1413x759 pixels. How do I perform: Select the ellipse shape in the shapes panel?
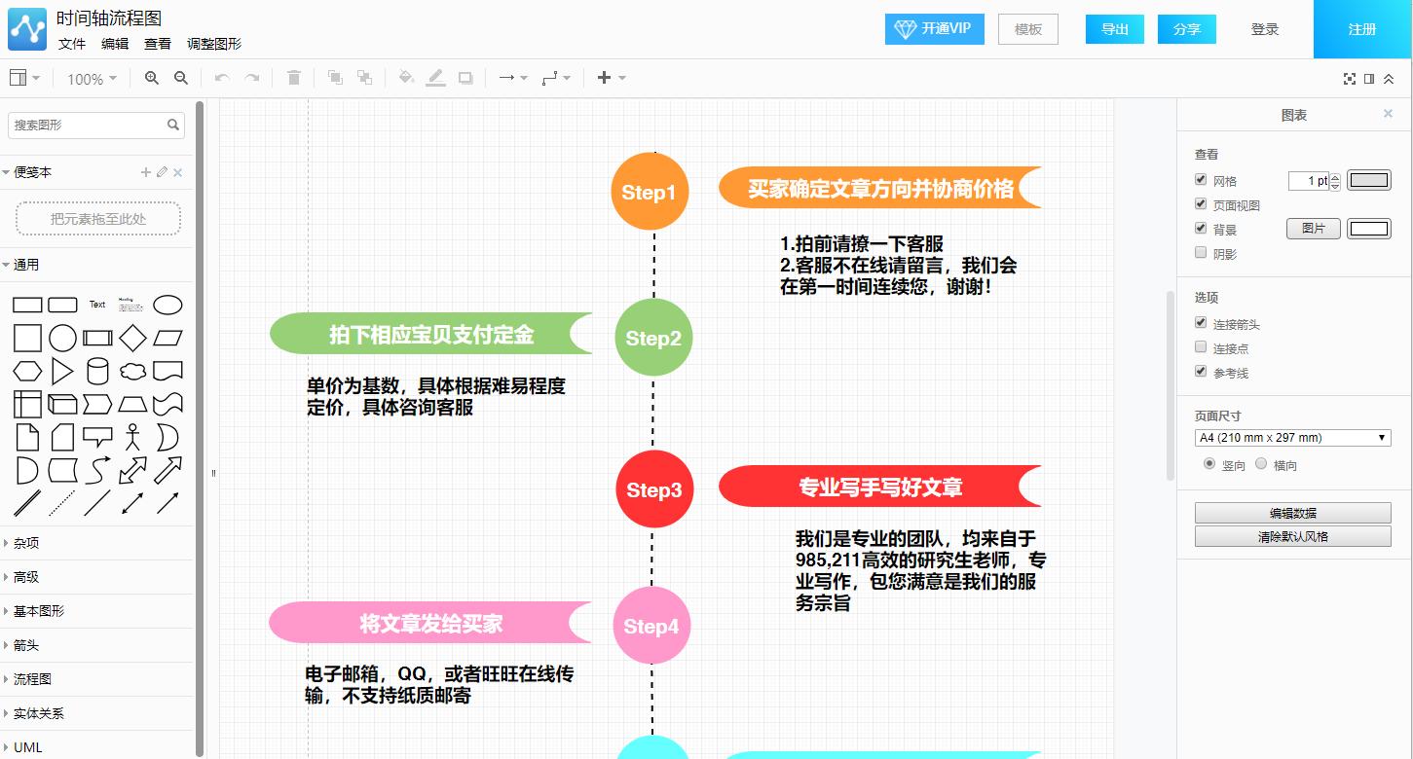167,305
